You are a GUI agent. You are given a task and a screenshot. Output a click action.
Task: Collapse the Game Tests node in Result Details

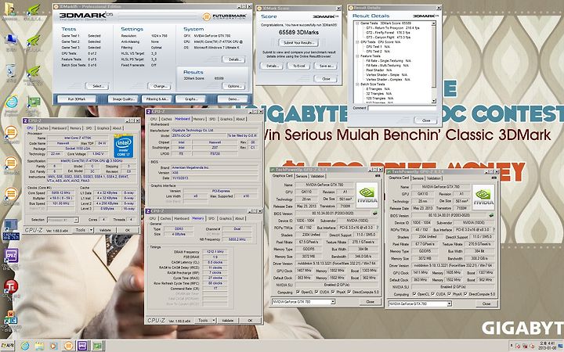357,23
